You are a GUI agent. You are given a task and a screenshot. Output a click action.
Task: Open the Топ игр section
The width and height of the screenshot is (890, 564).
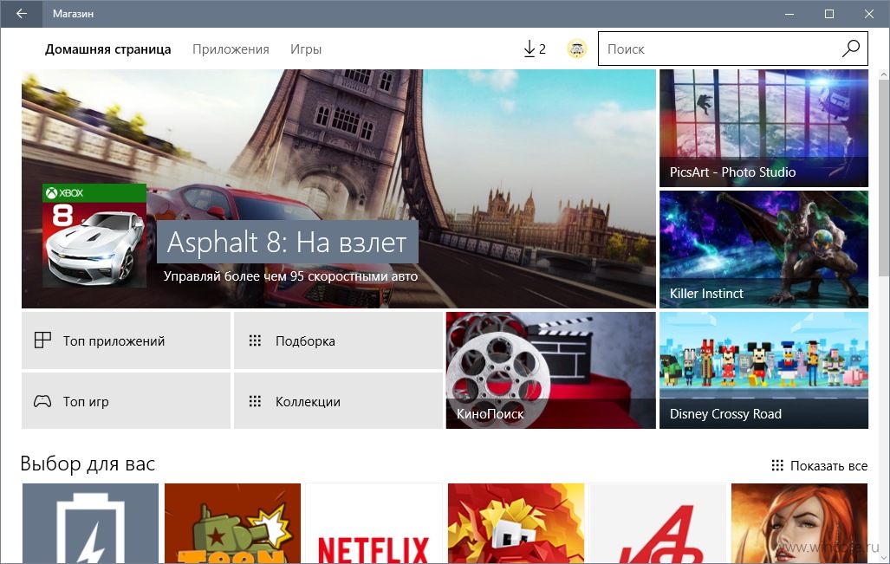126,400
